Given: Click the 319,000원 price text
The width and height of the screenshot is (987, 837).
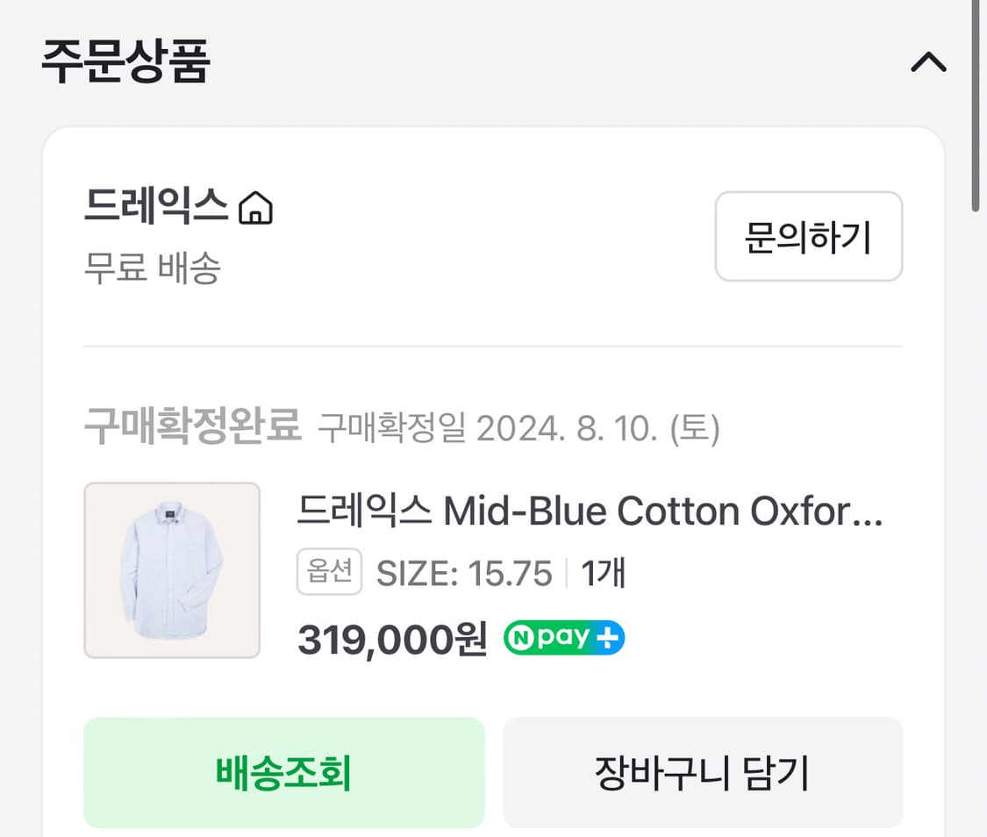Looking at the screenshot, I should click(x=392, y=640).
